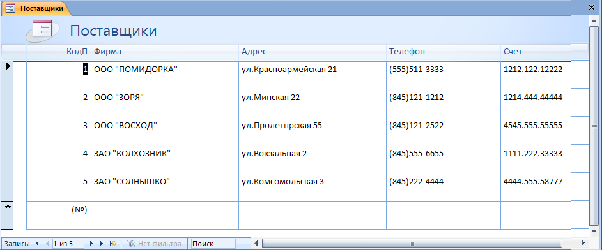Select cell ЗАО "СОЛНЫШКО"
Image resolution: width=602 pixels, height=250 pixels.
click(165, 187)
